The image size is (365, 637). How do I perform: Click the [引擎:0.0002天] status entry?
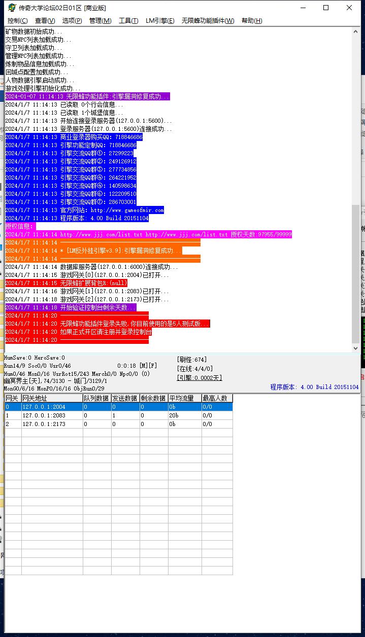(200, 378)
